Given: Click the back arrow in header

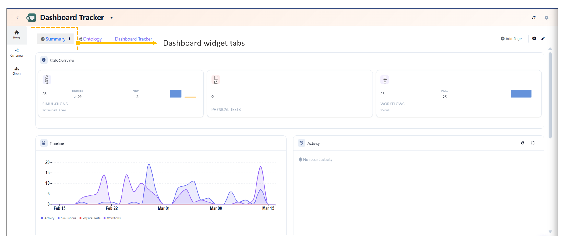Looking at the screenshot, I should tap(18, 18).
